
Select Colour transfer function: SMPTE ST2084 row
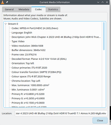tap(36, 72)
